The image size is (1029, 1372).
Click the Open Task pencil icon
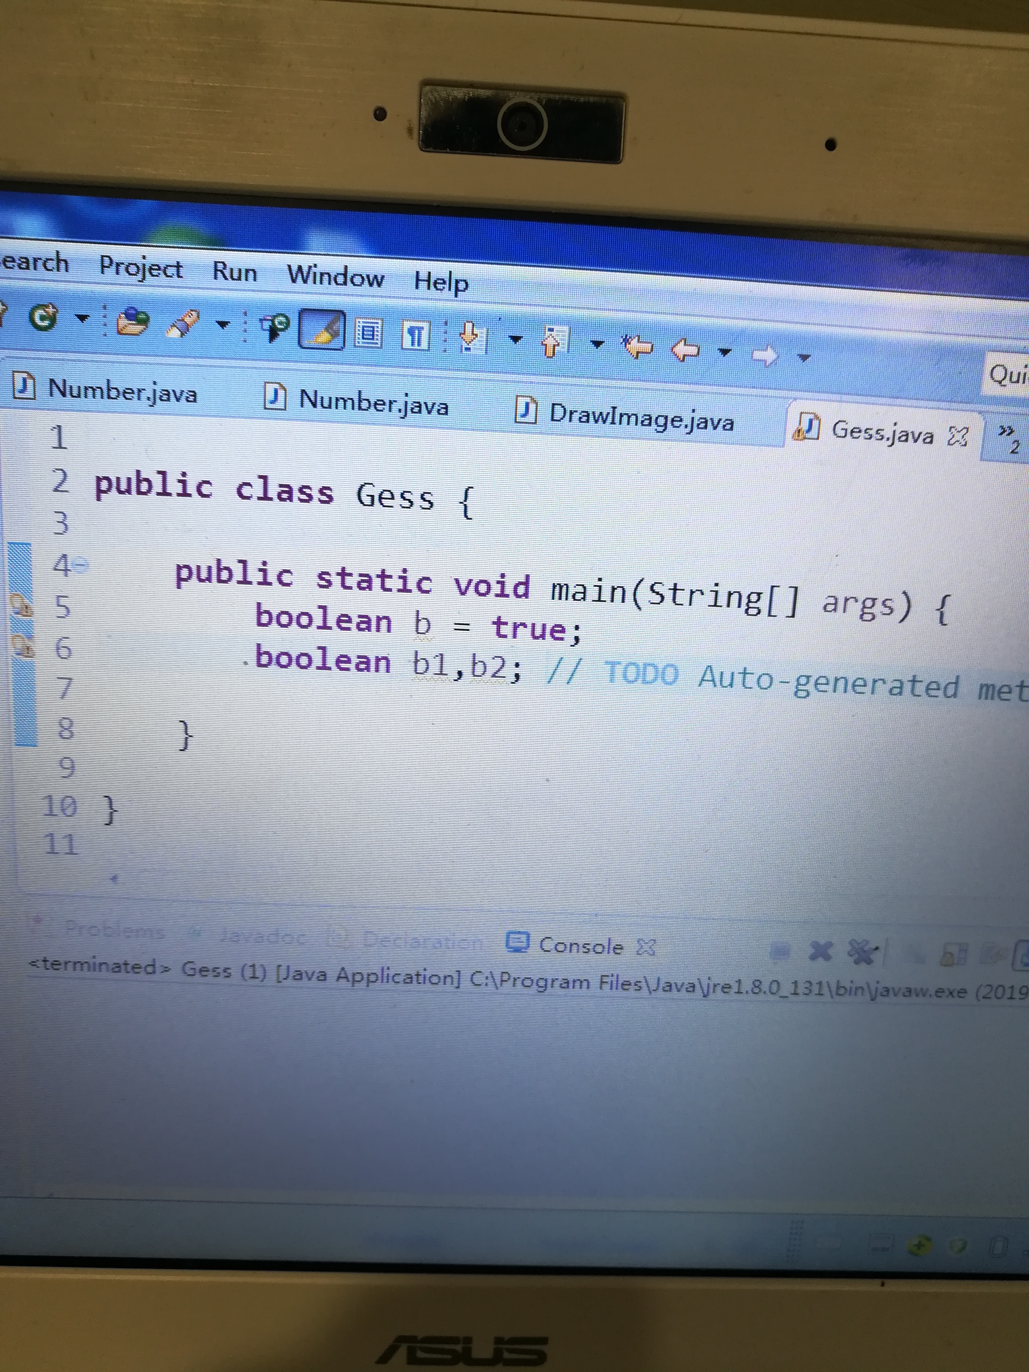tap(182, 323)
